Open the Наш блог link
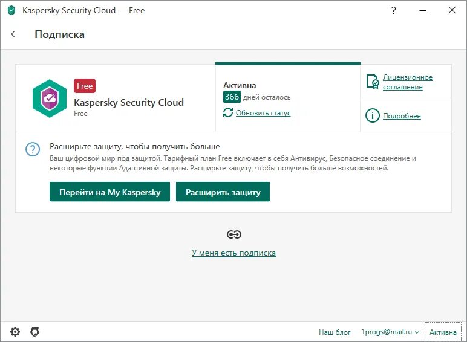The width and height of the screenshot is (467, 342). (x=335, y=332)
